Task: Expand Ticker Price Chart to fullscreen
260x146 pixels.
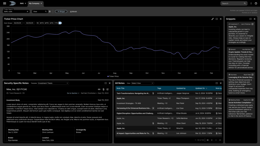Action: pos(217,19)
